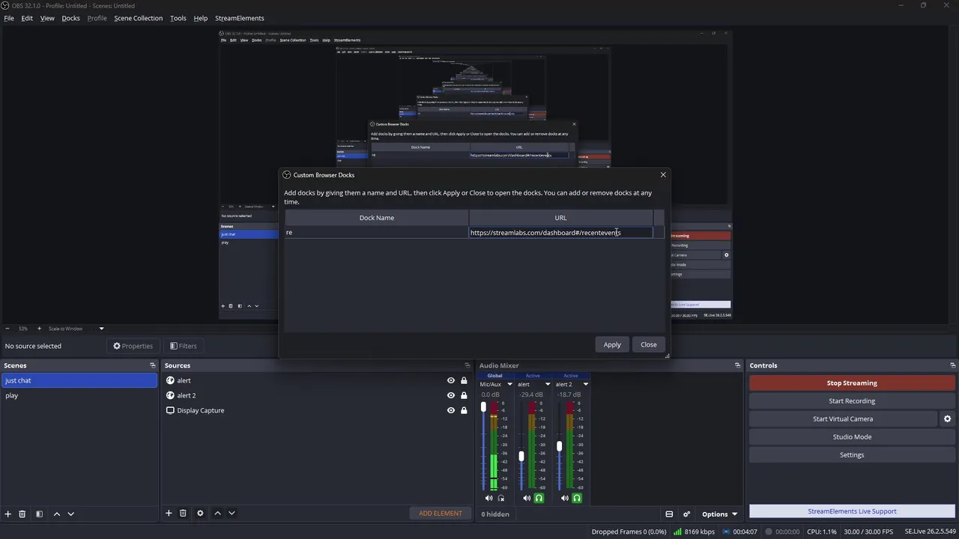Open the File menu
959x539 pixels.
(9, 18)
